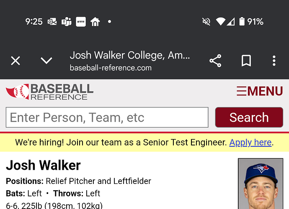Collapse the tab using the down chevron
This screenshot has height=209, width=289.
[46, 61]
